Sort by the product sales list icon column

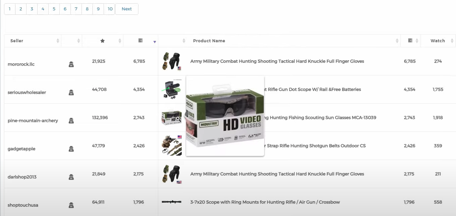tap(410, 41)
